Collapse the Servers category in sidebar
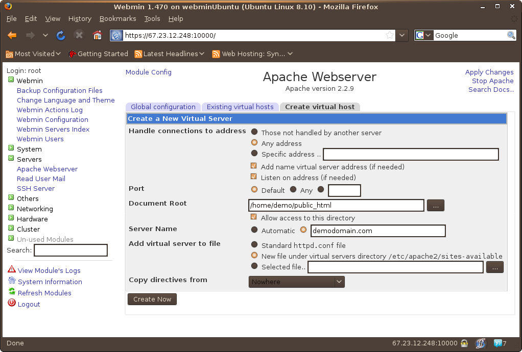This screenshot has width=522, height=352. [11, 158]
